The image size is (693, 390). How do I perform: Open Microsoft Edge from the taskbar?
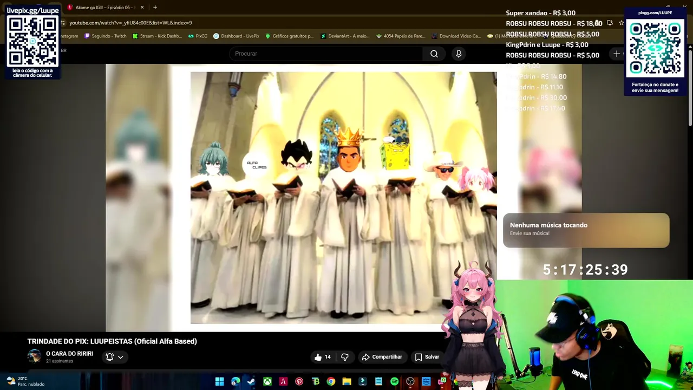(x=236, y=381)
